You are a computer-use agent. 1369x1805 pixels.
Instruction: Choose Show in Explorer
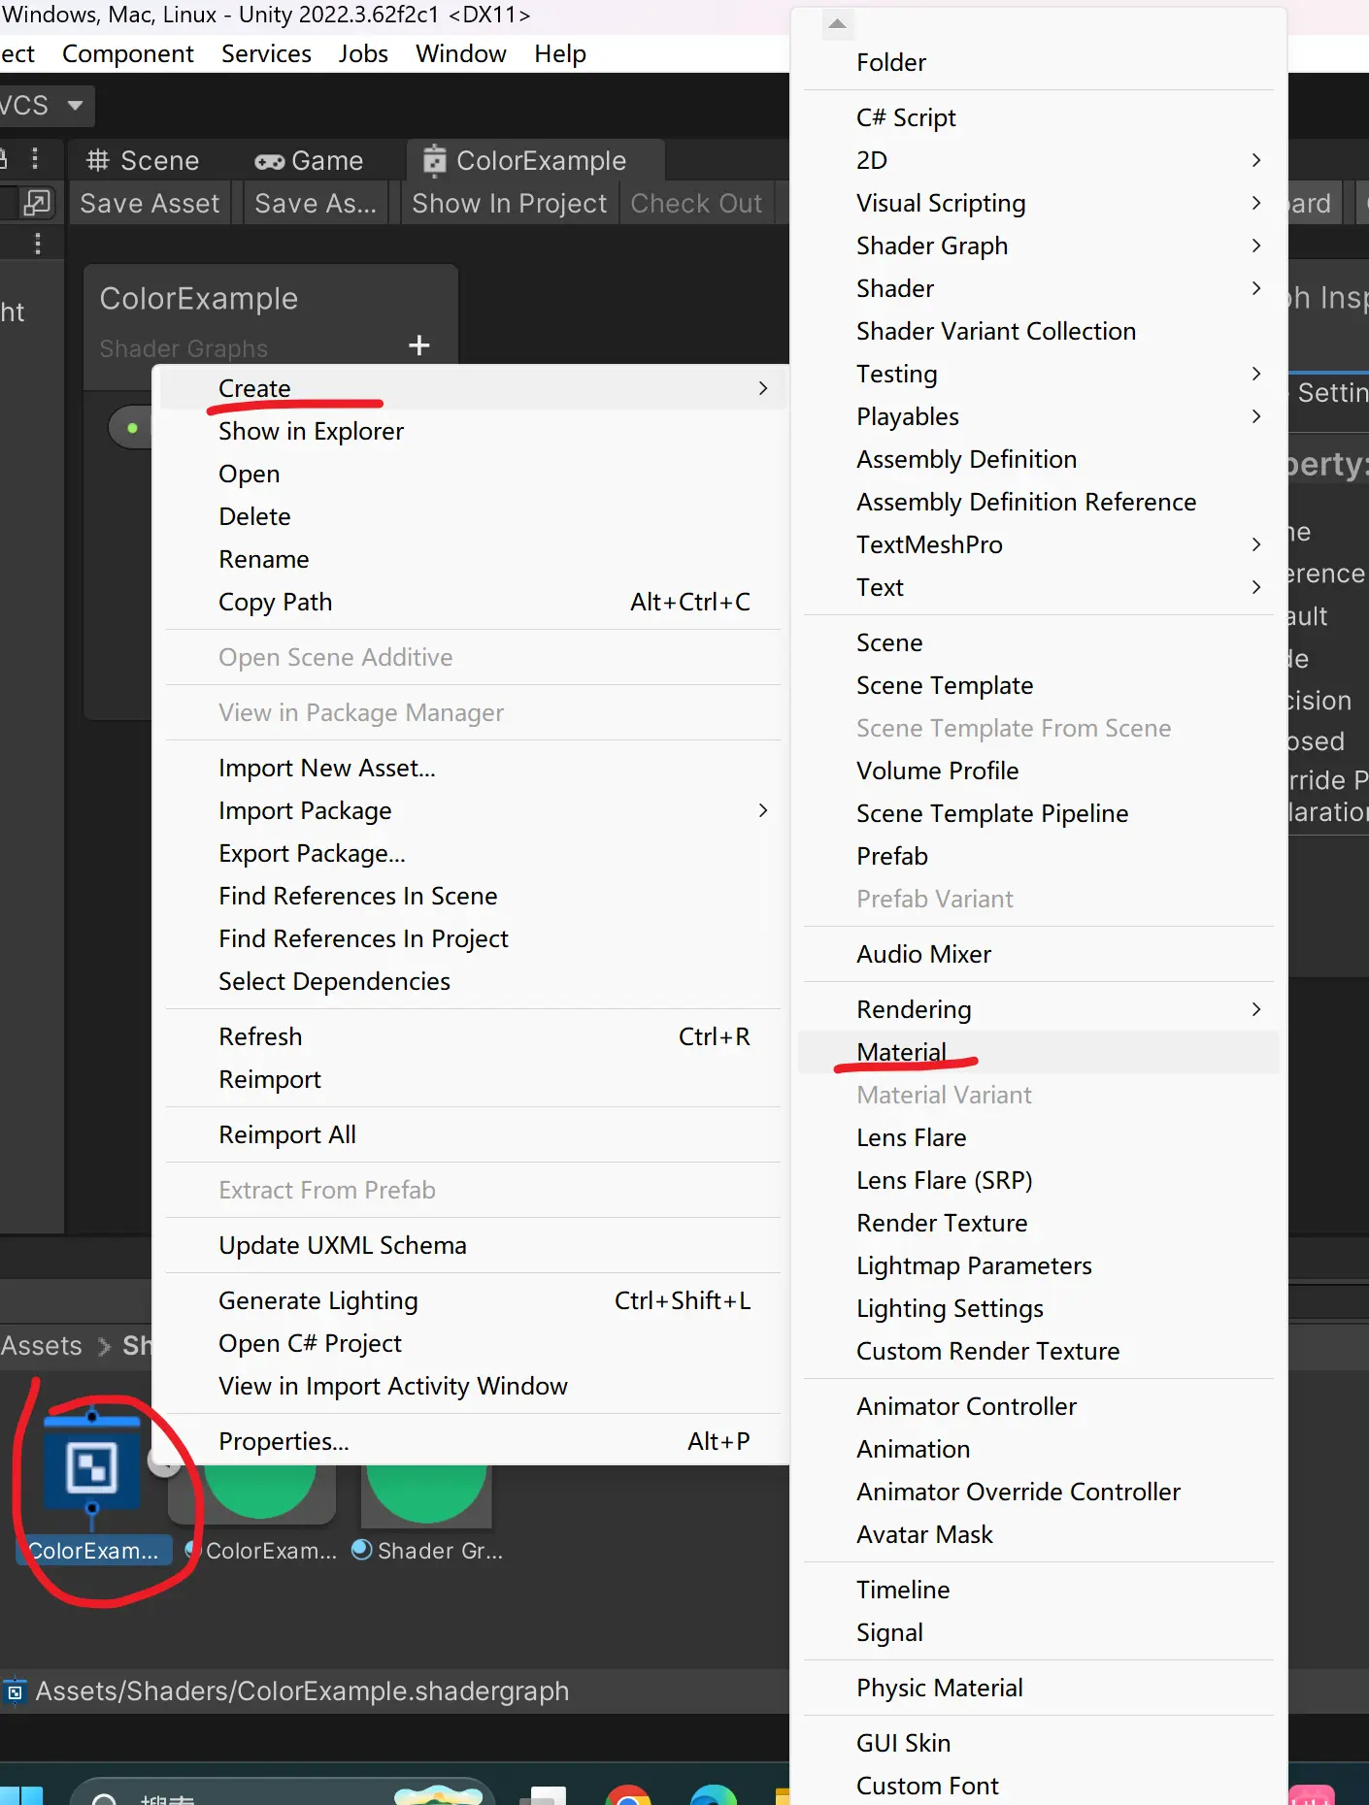coord(473,431)
